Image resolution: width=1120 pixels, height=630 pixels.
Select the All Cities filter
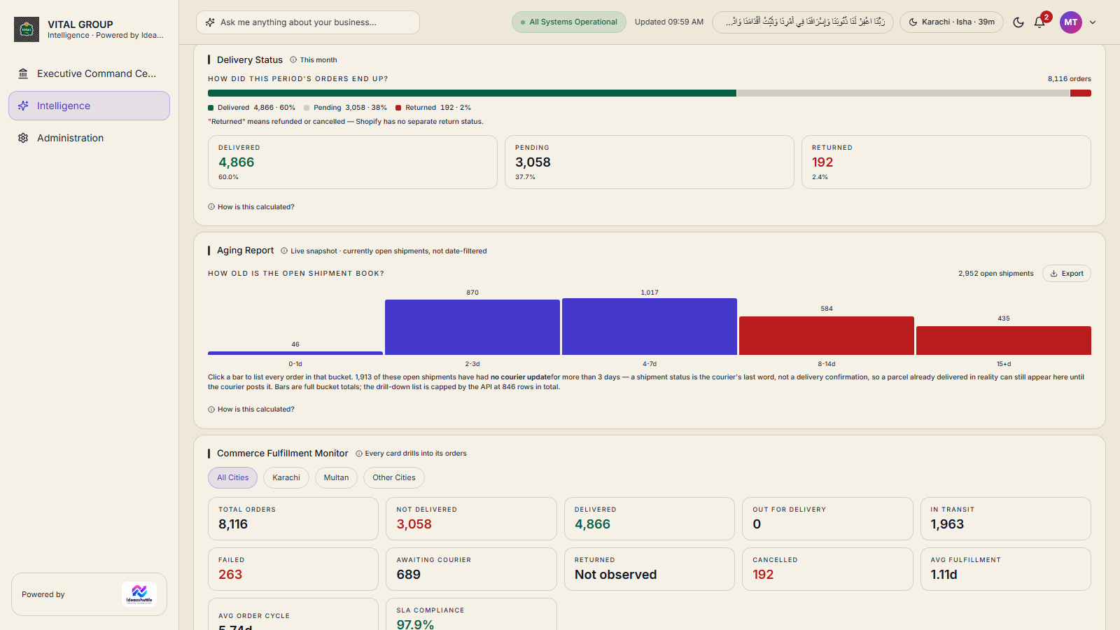[x=233, y=477]
